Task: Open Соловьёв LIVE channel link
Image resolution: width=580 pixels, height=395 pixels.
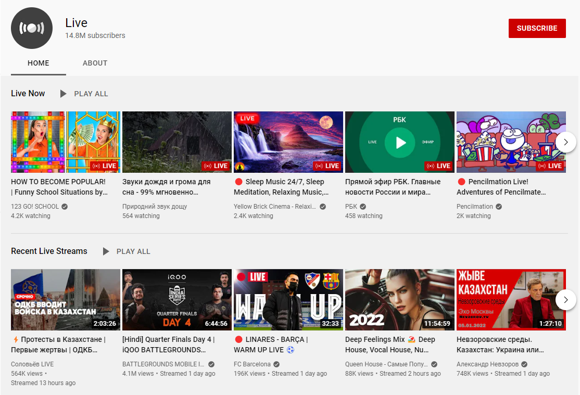Action: click(32, 364)
